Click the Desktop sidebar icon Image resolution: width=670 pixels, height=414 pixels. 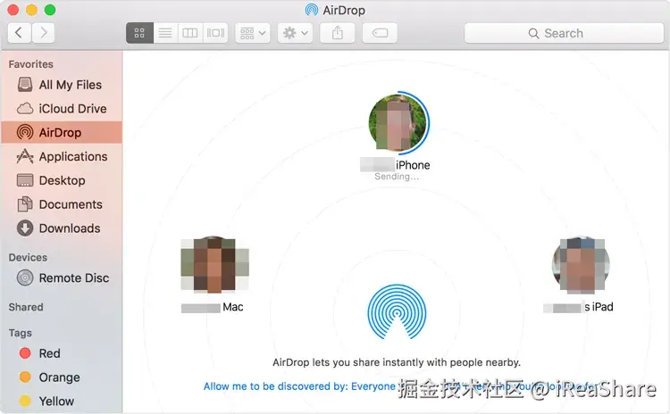tap(25, 180)
